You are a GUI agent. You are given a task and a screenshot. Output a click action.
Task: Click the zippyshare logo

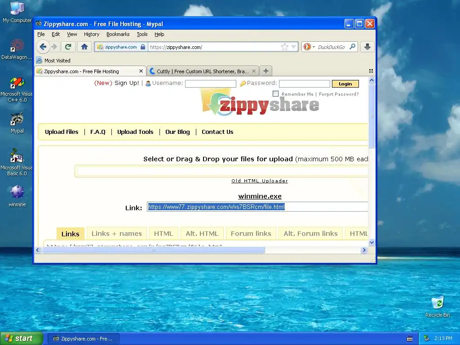[261, 103]
